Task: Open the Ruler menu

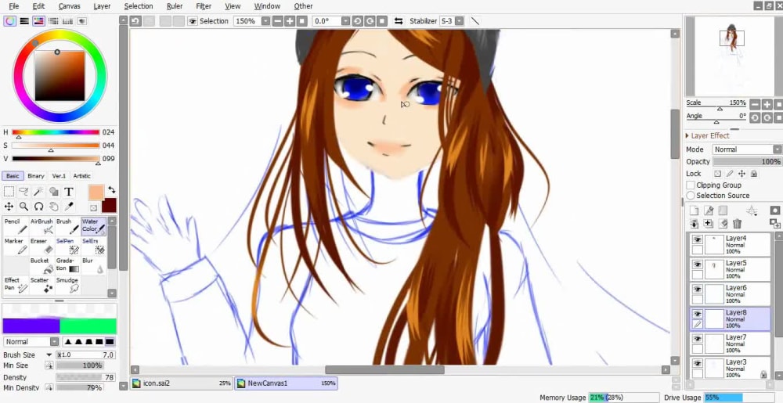Action: pyautogui.click(x=175, y=6)
